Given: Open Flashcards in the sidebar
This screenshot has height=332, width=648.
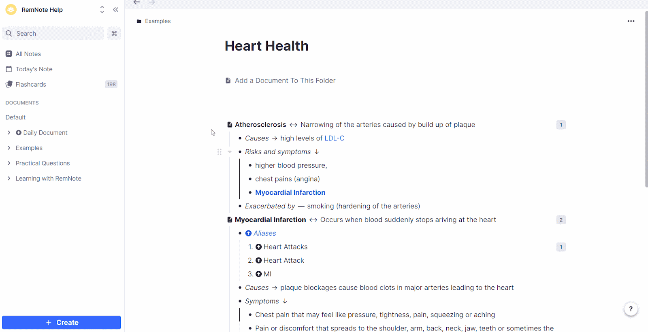Looking at the screenshot, I should [31, 85].
